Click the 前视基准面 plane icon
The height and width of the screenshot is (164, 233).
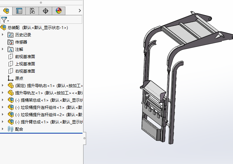point(11,57)
